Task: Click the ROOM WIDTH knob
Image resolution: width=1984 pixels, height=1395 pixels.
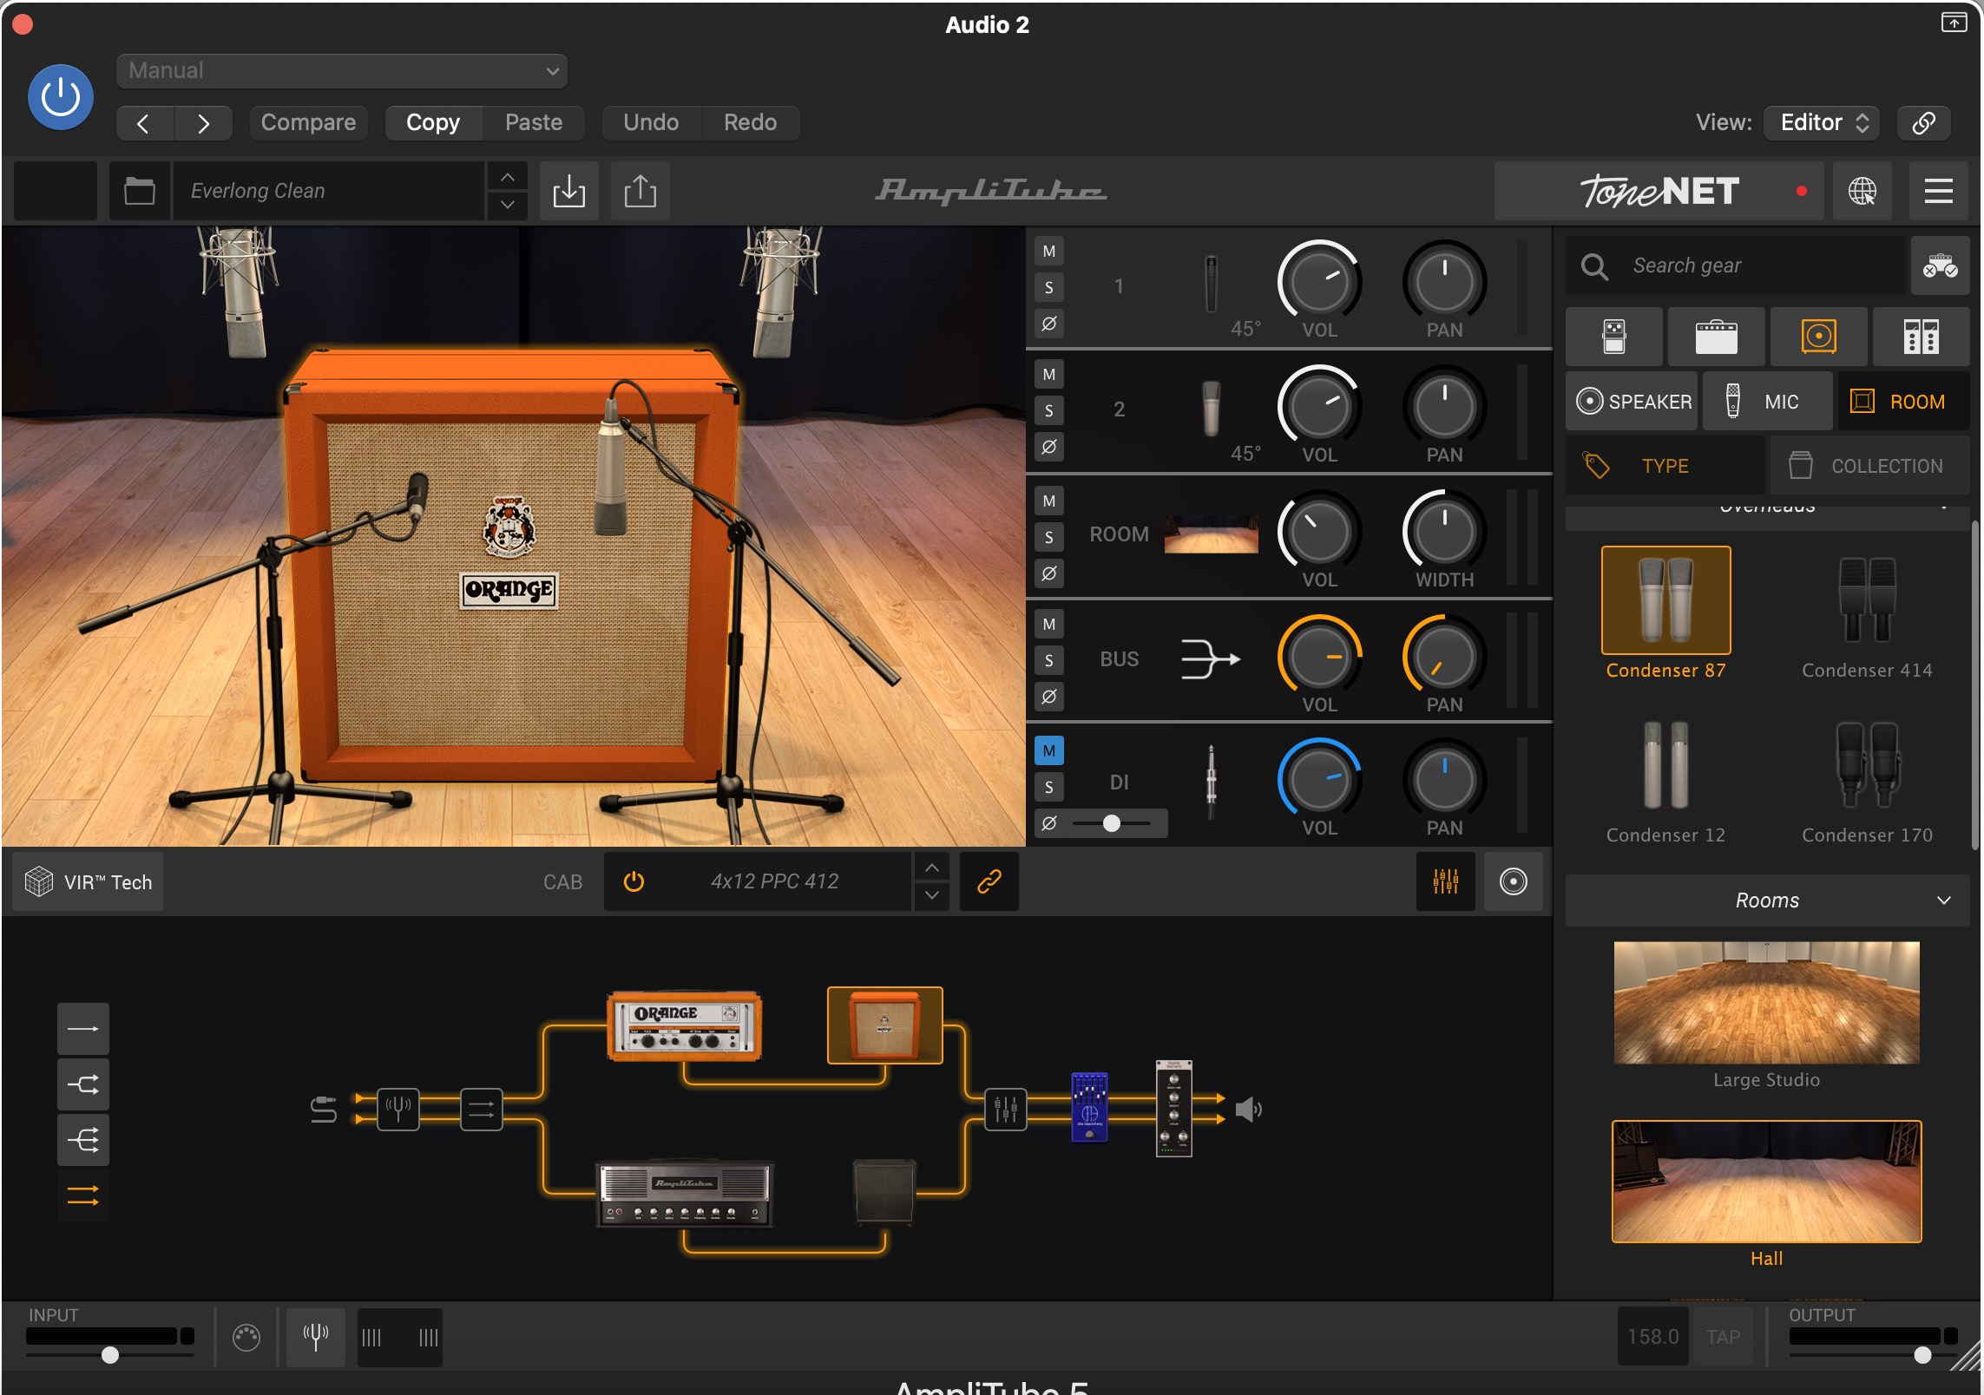Action: coord(1444,531)
